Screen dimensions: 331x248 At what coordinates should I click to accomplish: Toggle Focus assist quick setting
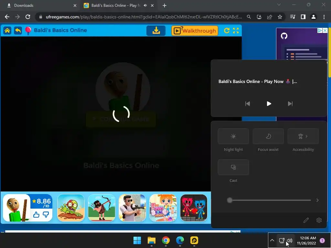click(268, 136)
